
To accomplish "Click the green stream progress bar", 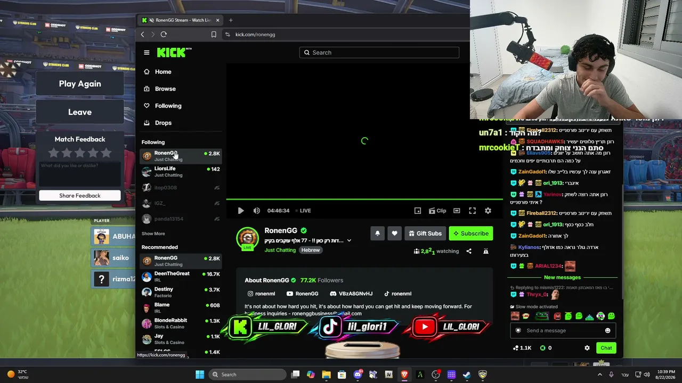I will [x=364, y=199].
